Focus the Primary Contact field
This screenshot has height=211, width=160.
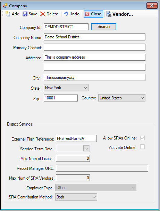click(94, 47)
